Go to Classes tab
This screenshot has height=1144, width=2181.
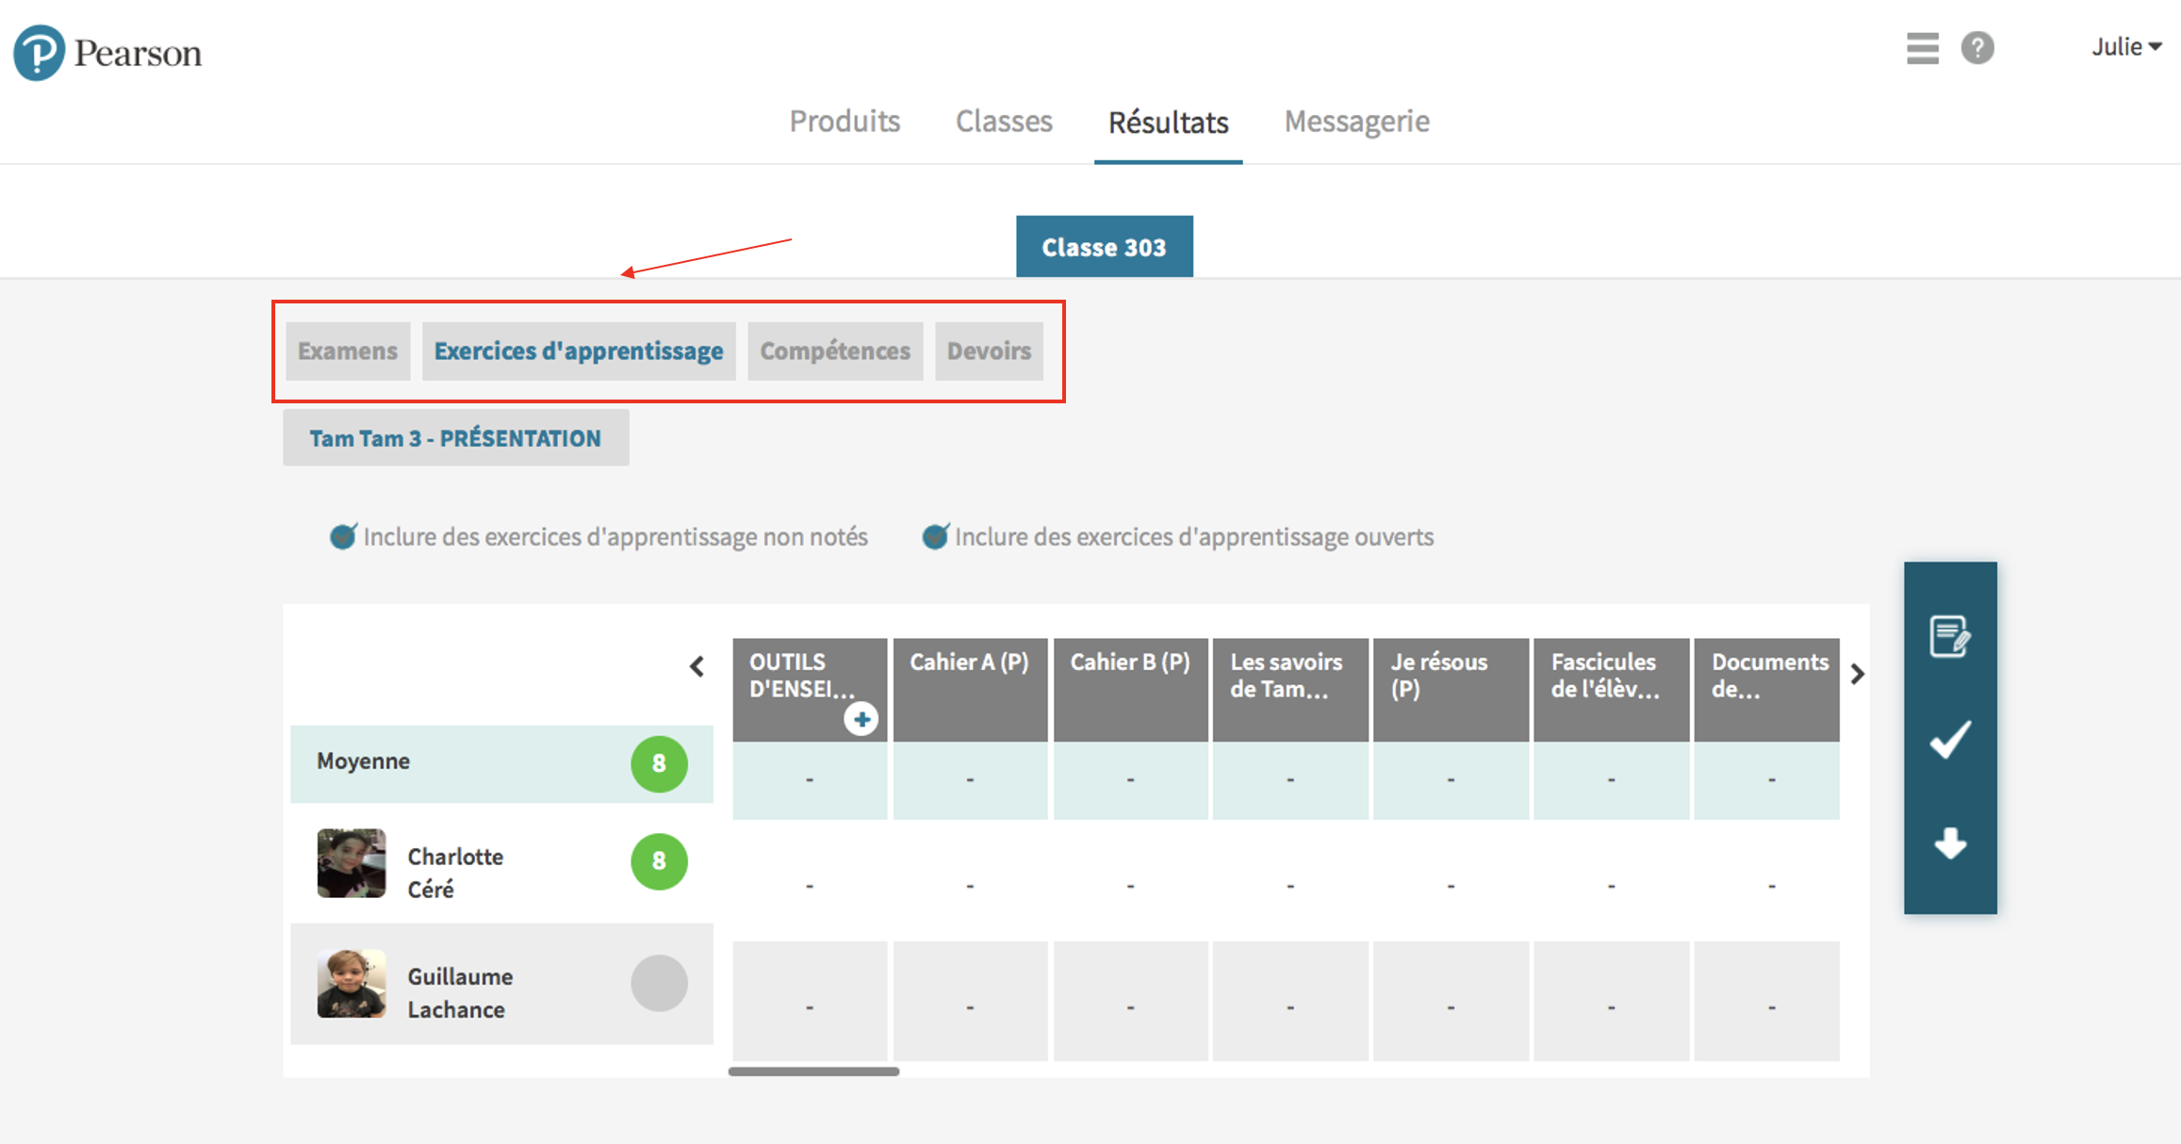click(1004, 122)
